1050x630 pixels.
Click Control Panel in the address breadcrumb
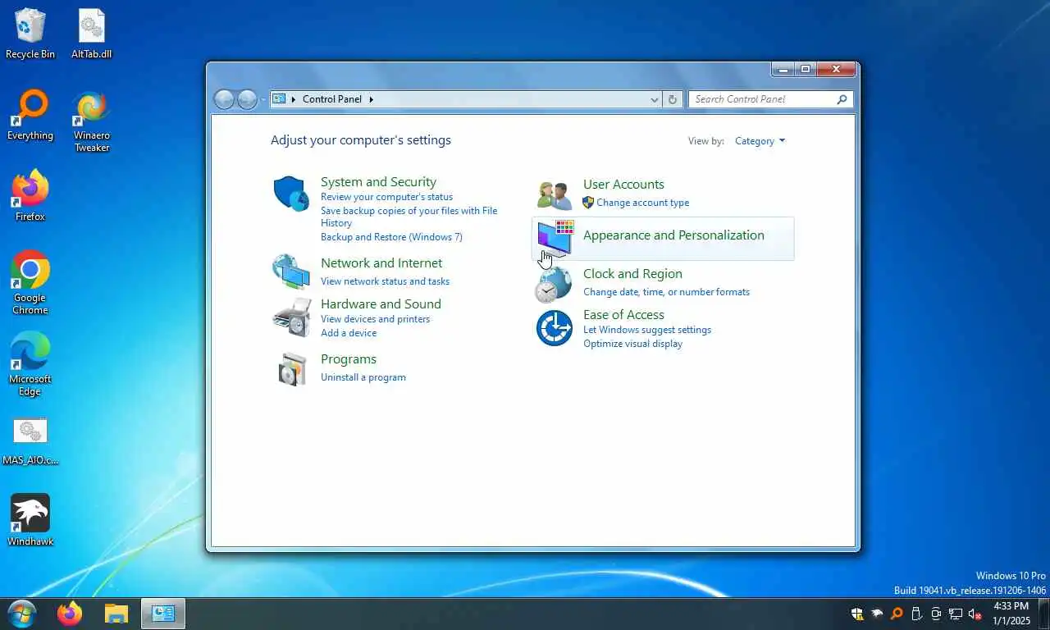(x=332, y=99)
